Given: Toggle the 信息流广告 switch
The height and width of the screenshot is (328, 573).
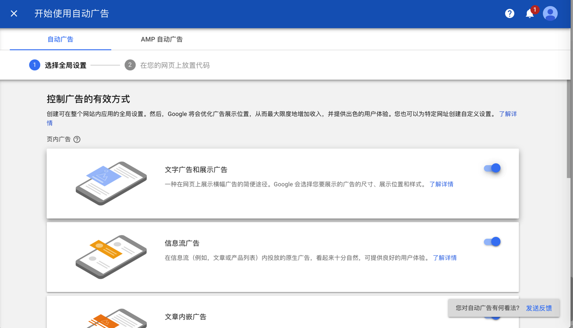Looking at the screenshot, I should coord(492,242).
